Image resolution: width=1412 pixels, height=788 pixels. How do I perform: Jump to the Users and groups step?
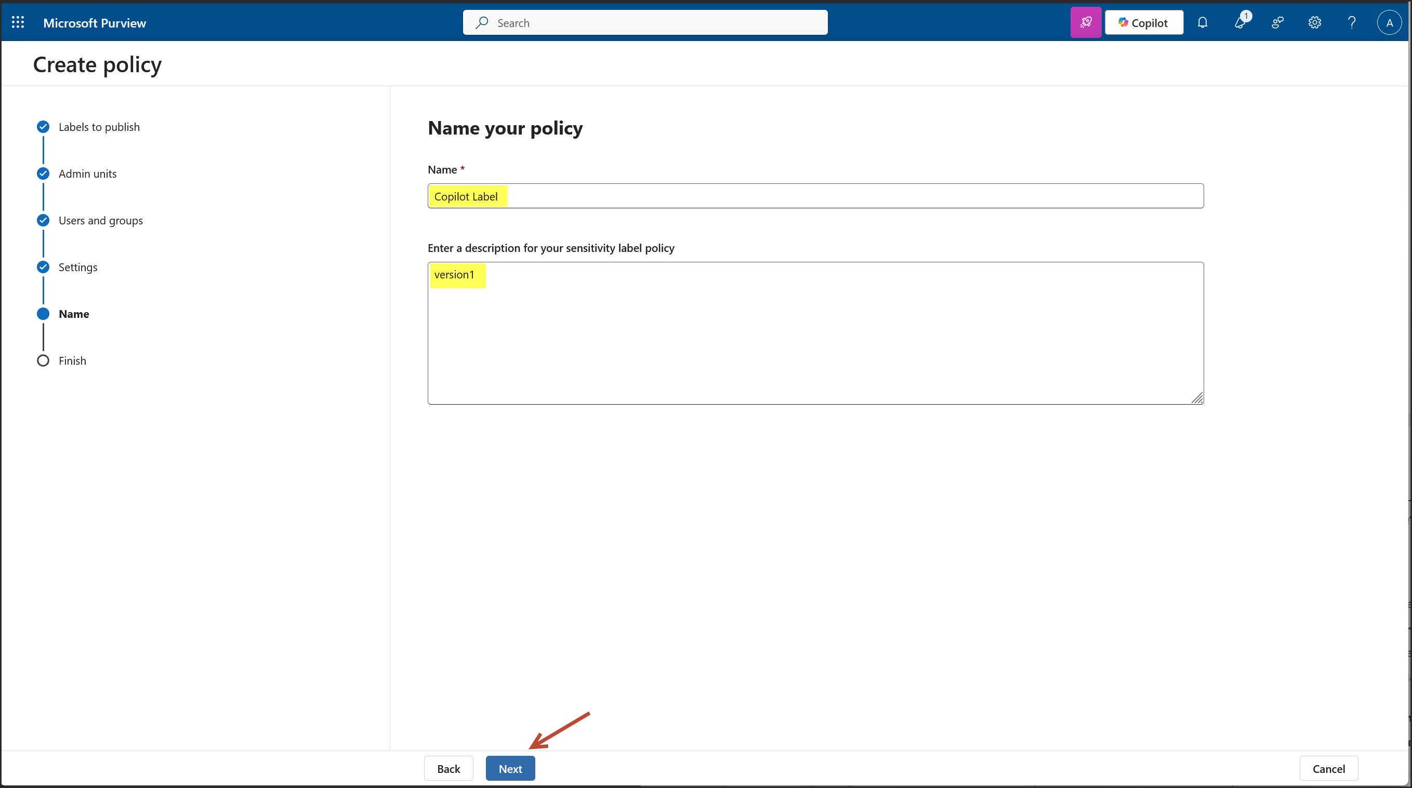(x=100, y=220)
